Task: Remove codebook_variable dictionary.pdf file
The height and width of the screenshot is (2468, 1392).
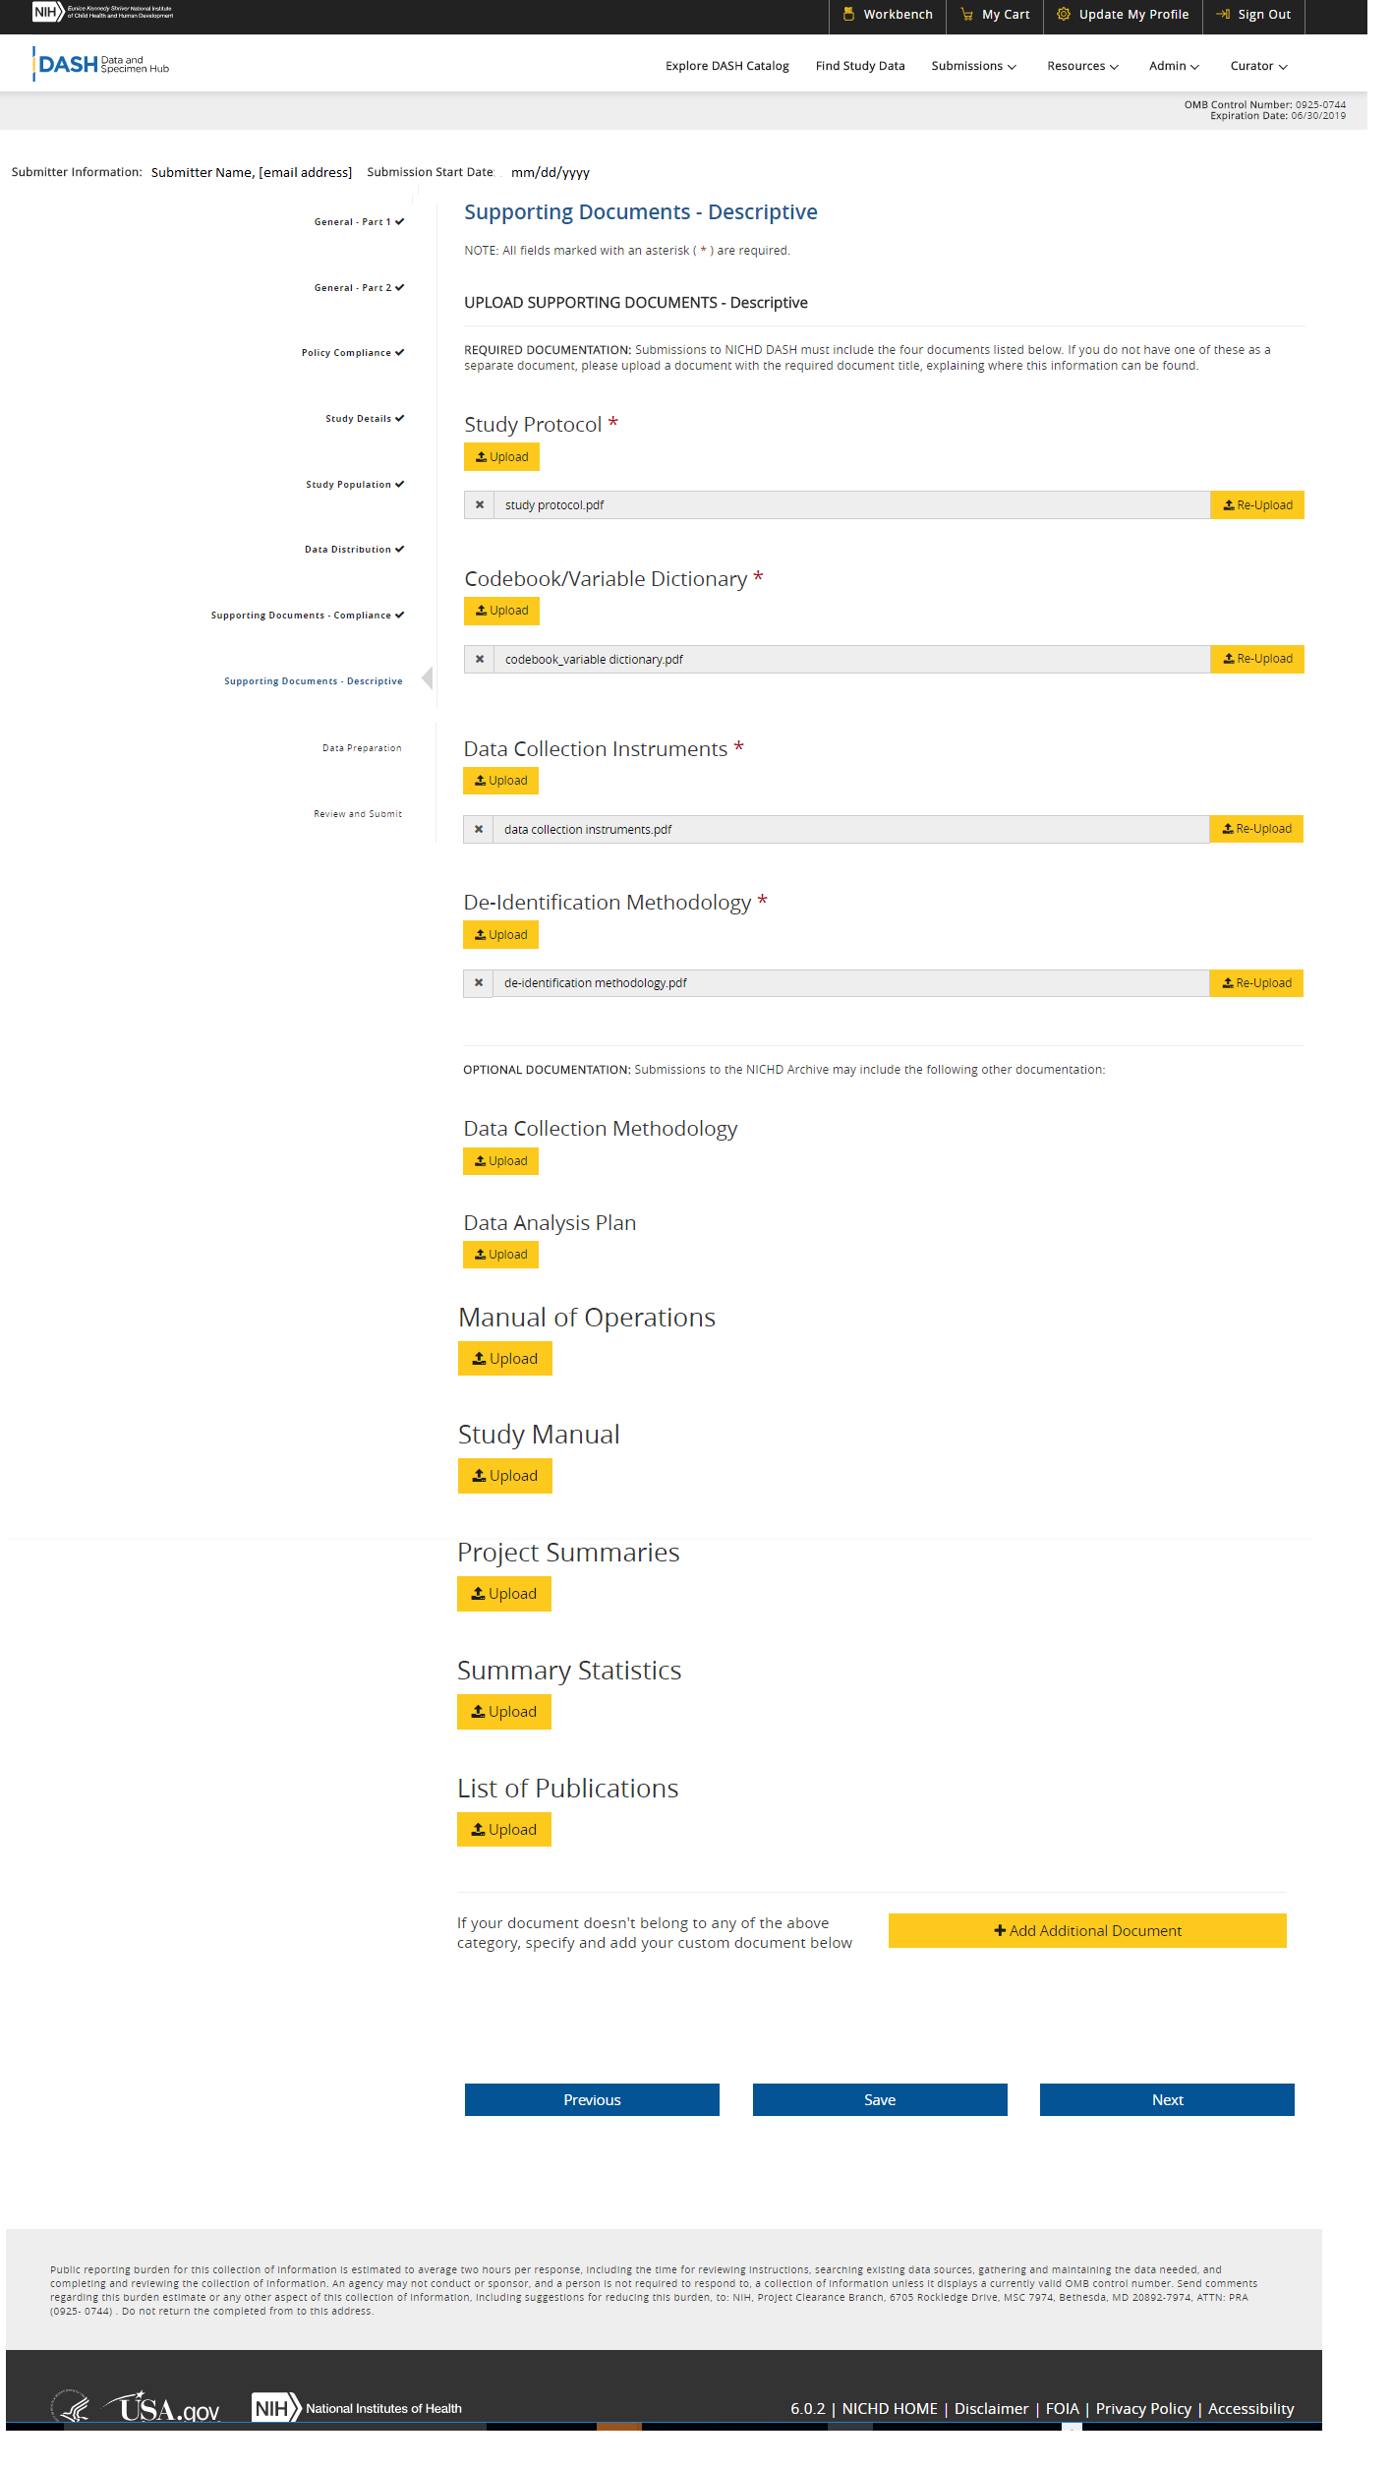Action: tap(480, 660)
